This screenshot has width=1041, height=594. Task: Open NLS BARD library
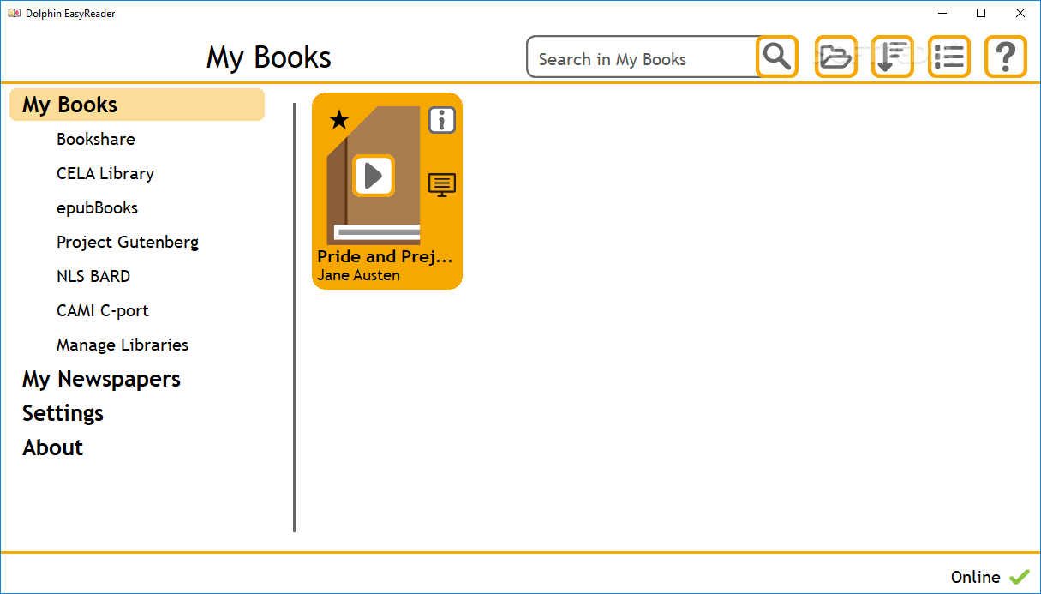(x=93, y=276)
